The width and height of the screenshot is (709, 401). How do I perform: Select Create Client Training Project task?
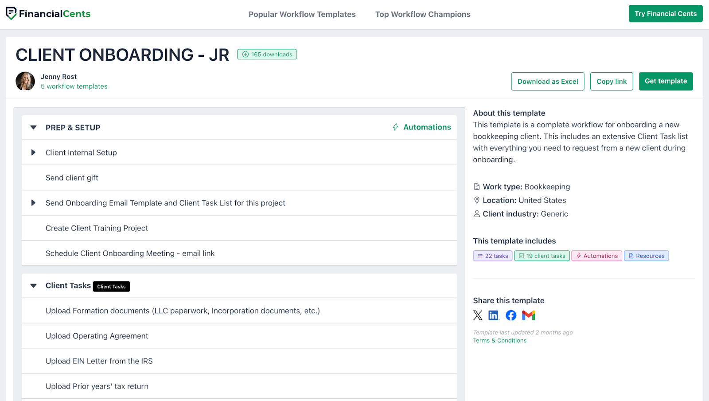(x=239, y=228)
